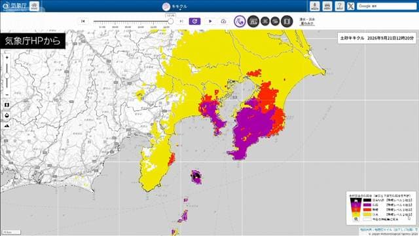Jump to earliest time with skip-back button
This screenshot has width=419, height=236.
tap(83, 21)
